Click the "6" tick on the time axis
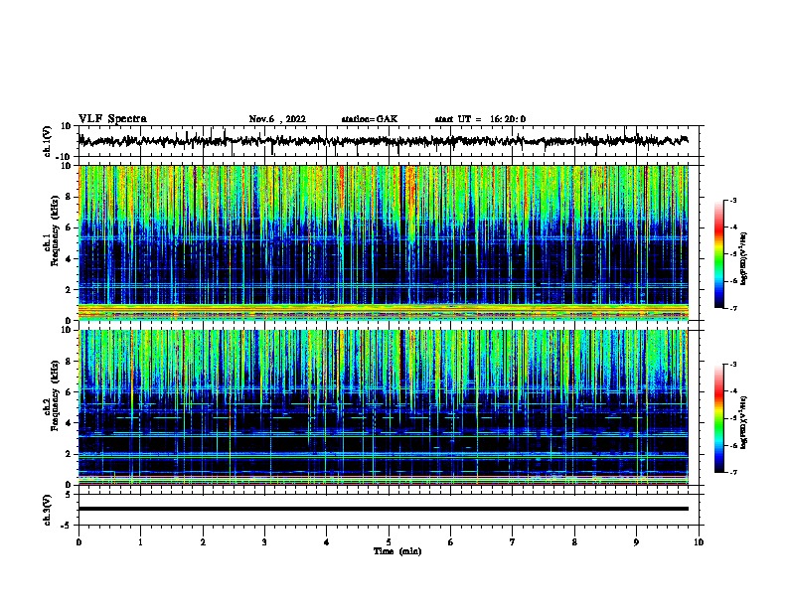 (451, 541)
